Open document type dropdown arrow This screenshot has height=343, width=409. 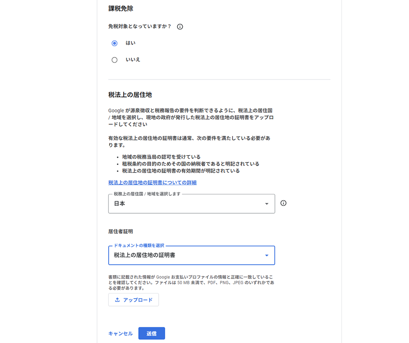click(267, 255)
